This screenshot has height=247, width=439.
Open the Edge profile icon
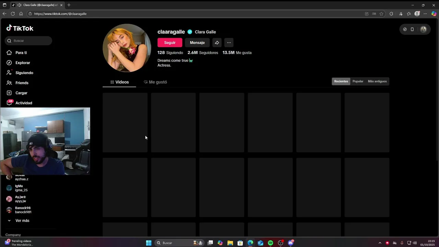coord(417,14)
